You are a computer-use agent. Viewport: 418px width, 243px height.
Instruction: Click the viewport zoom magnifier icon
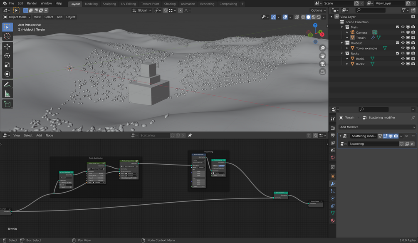323,48
